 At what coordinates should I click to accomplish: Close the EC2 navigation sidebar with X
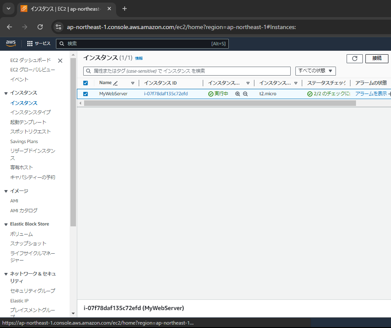[60, 61]
